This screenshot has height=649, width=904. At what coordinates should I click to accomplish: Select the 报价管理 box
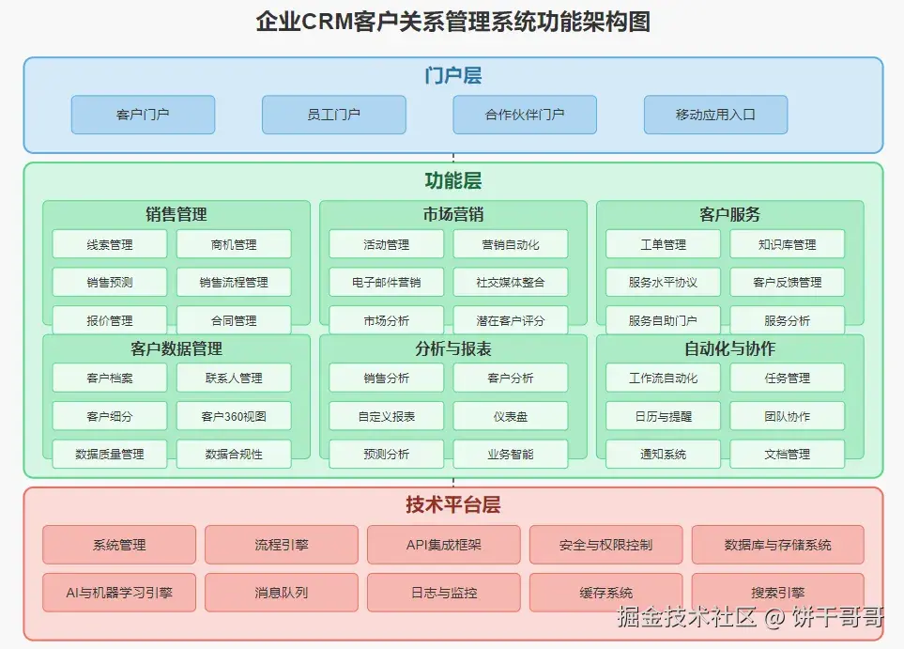point(110,320)
